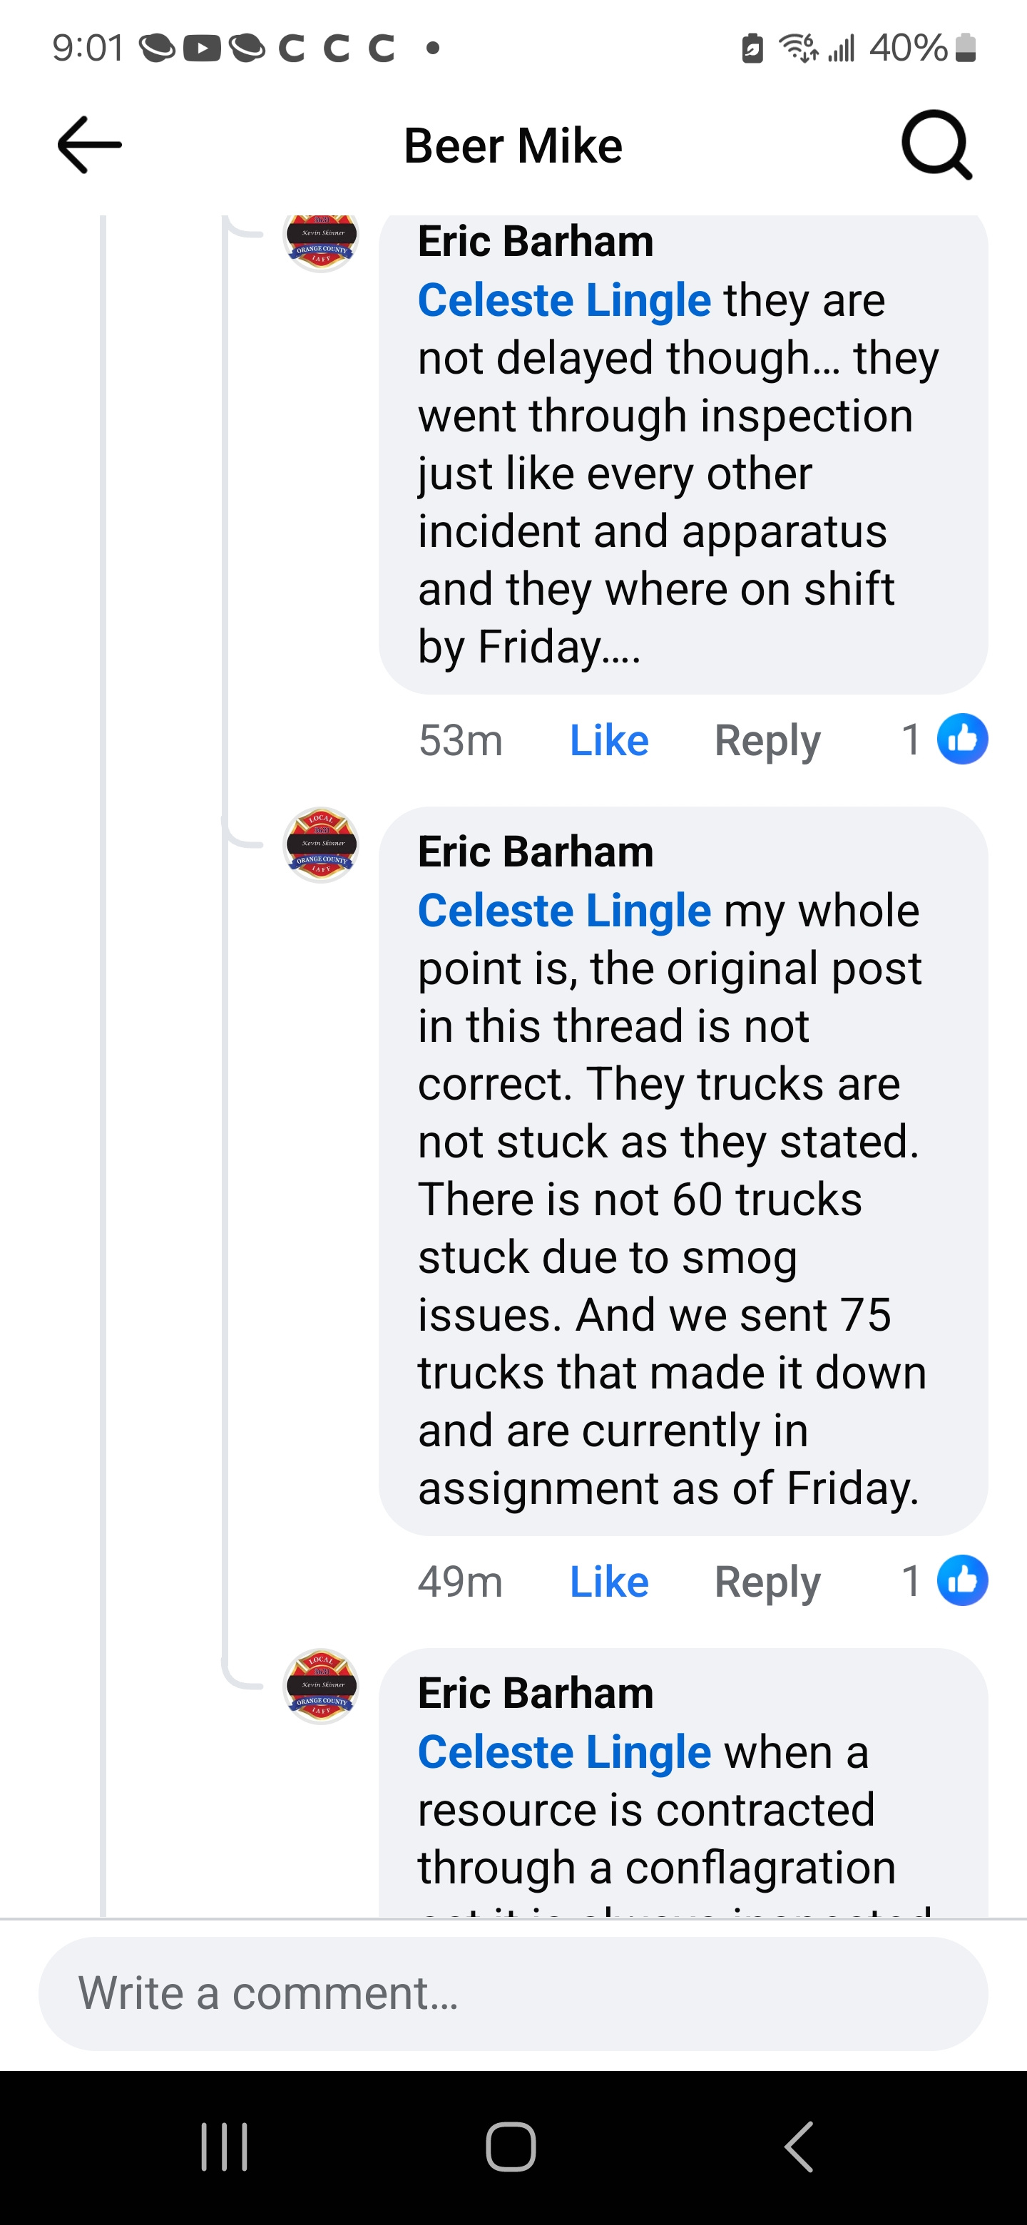Open Eric Barham's avatar on bottom comment
The image size is (1027, 2225).
(x=322, y=1686)
